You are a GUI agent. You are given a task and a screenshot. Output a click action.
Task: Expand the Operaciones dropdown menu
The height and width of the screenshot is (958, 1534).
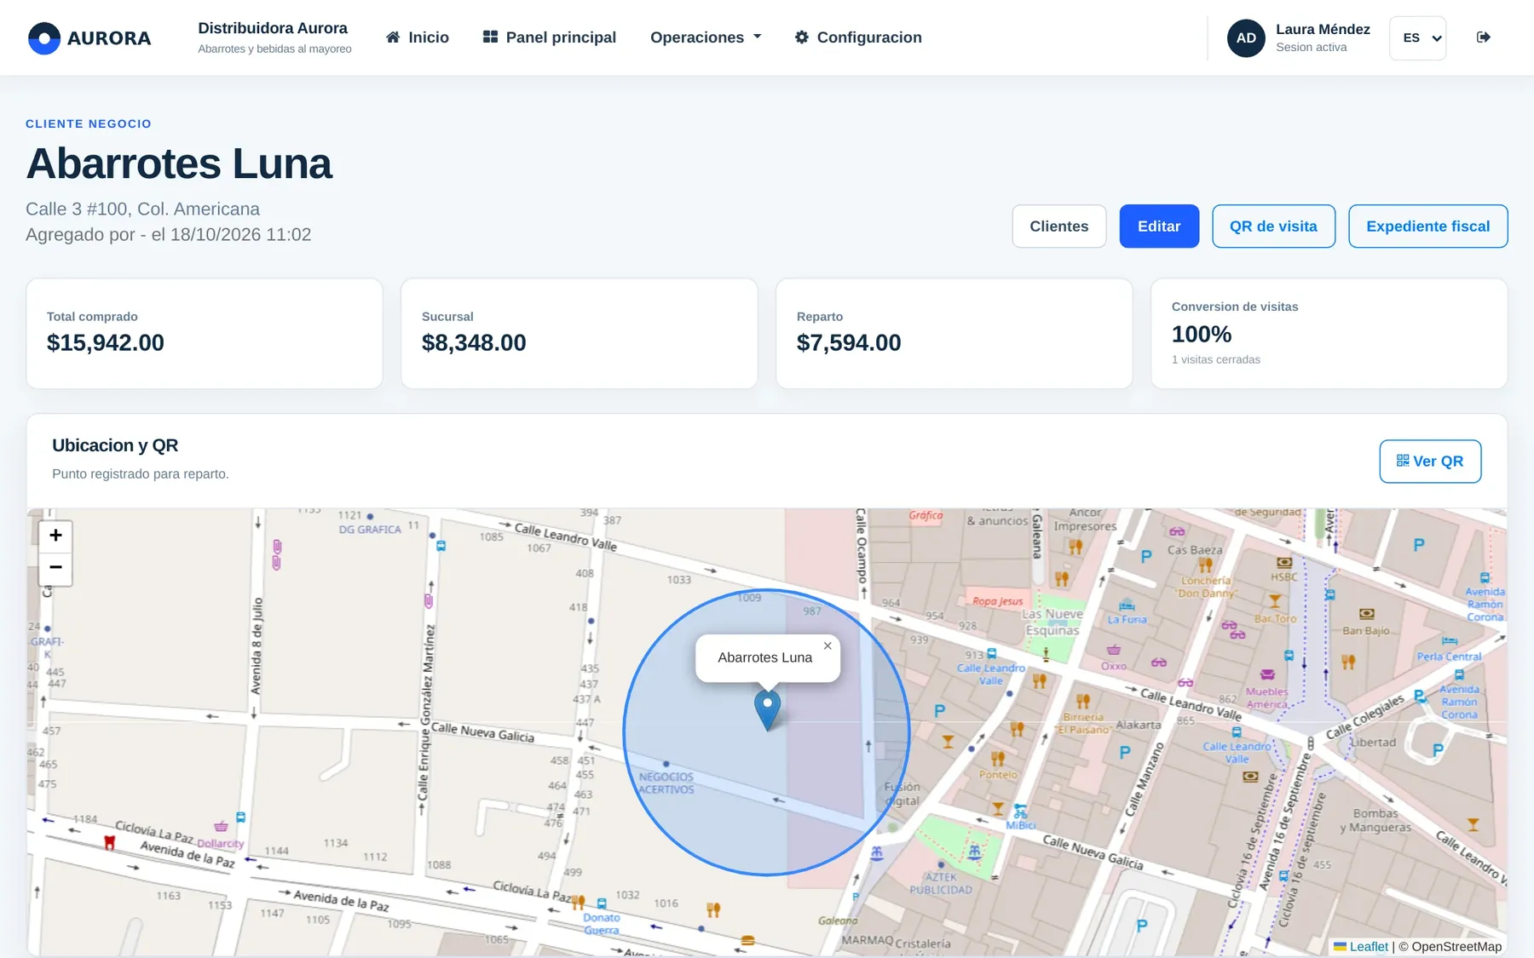pyautogui.click(x=706, y=37)
